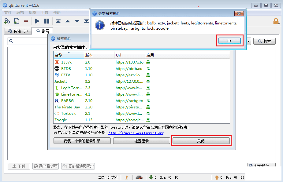Resume torrents with the play toolbar icon
Image resolution: width=283 pixels, height=182 pixels.
37,21
